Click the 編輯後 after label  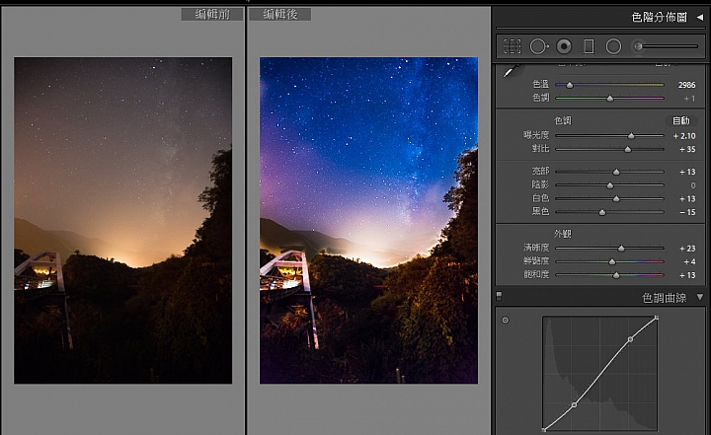click(x=280, y=14)
